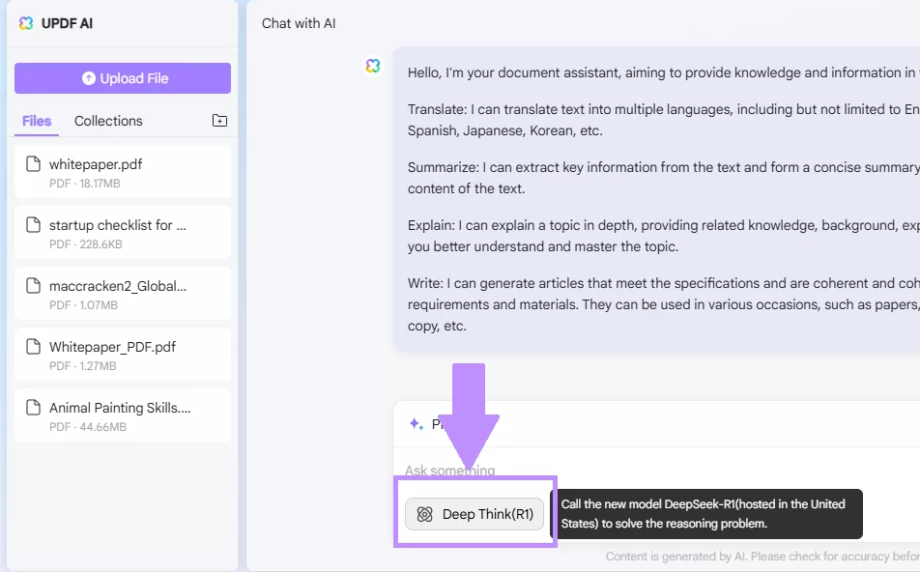Click the Animal Painting Skills file icon
Screen dimensions: 920x572
[34, 408]
